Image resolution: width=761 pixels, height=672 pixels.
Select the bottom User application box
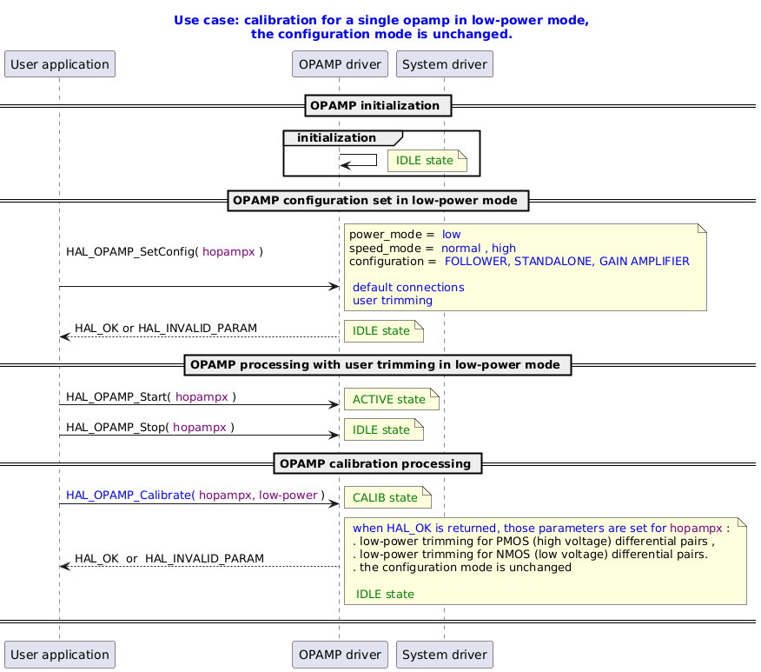tap(59, 655)
